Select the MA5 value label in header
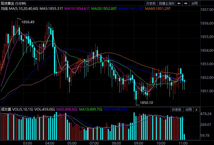 pyautogui.click(x=51, y=9)
